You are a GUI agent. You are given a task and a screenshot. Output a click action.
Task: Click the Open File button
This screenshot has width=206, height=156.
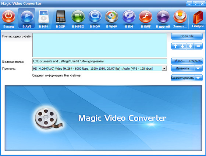[187, 36]
